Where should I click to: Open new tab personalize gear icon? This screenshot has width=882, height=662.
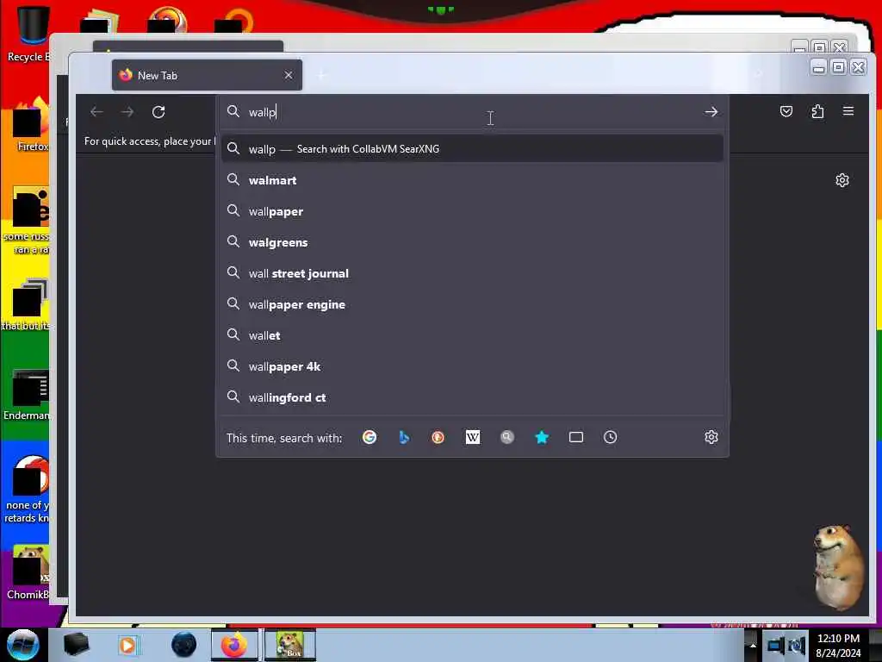click(x=842, y=180)
